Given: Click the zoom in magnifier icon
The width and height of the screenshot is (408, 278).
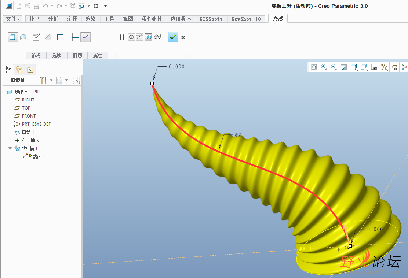Looking at the screenshot, I should (x=324, y=67).
